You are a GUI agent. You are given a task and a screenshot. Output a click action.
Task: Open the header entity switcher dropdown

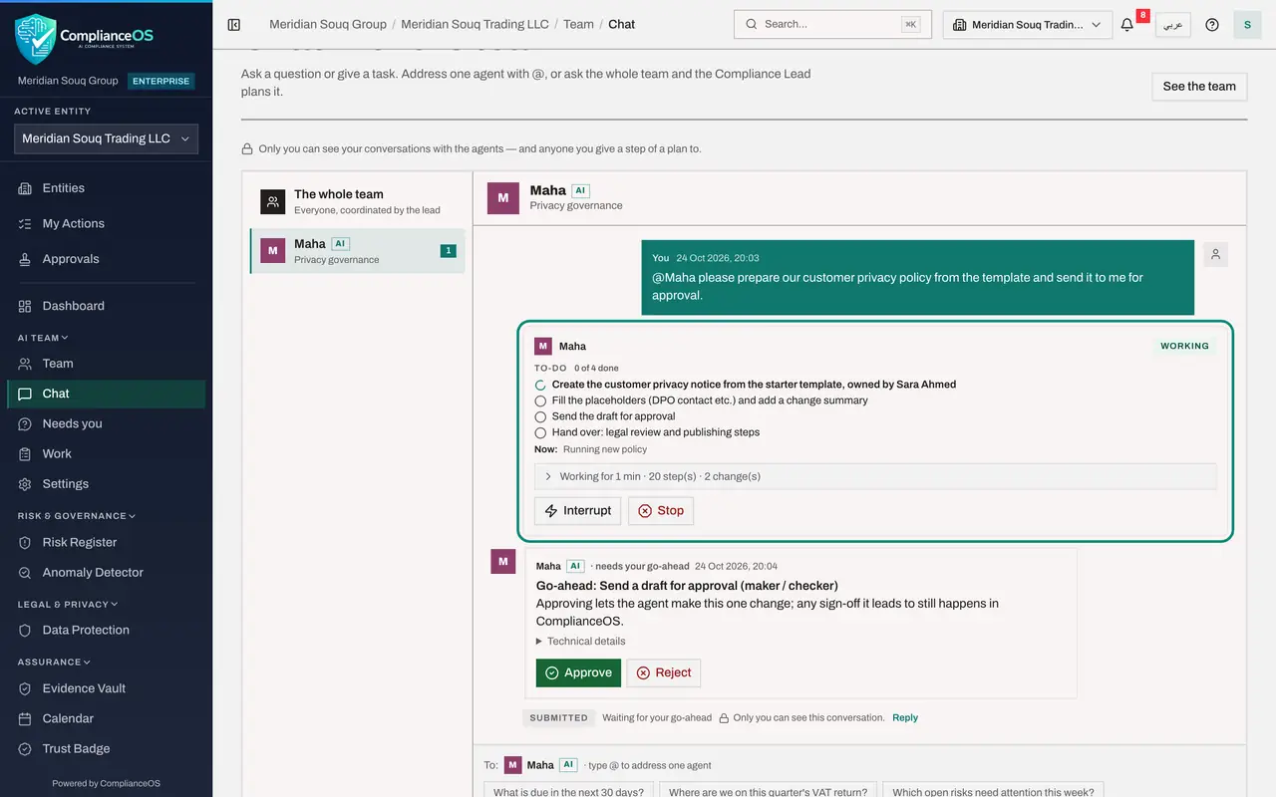[1028, 25]
